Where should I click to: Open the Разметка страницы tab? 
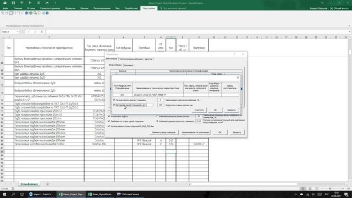[50, 8]
